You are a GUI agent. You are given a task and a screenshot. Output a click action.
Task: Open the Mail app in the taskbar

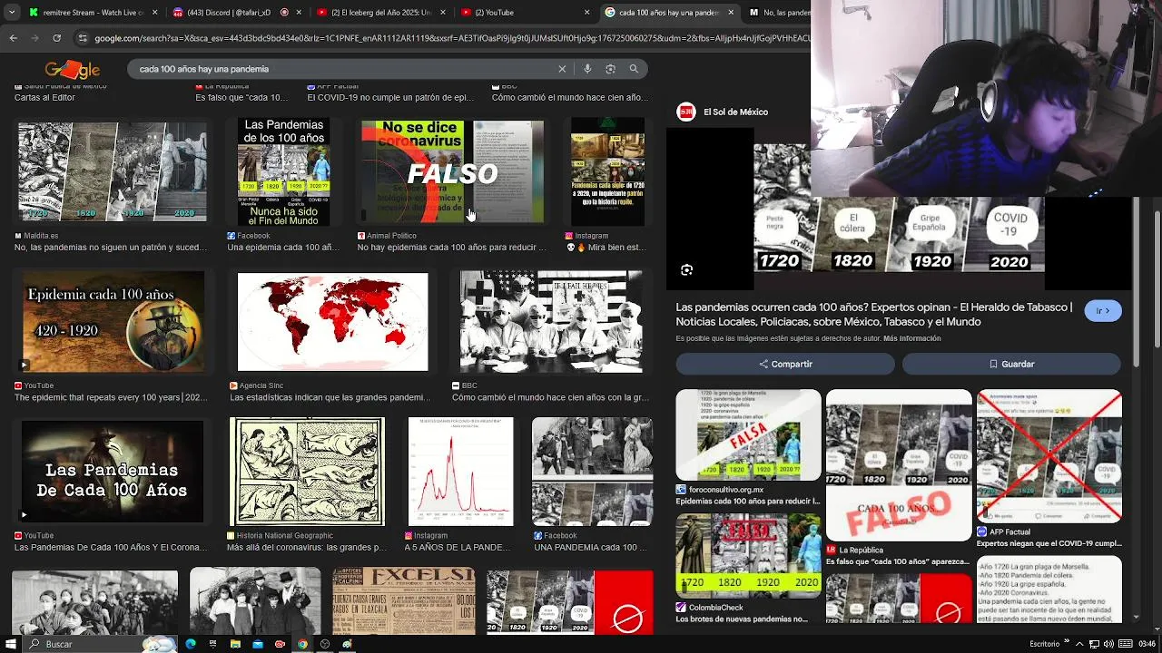pyautogui.click(x=257, y=644)
